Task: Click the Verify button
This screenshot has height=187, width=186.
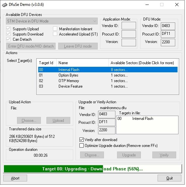Action: 164,155
